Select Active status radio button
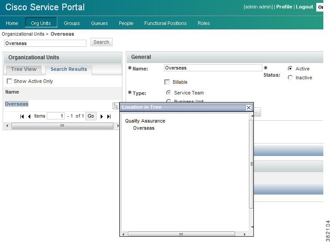Image resolution: width=330 pixels, height=242 pixels. (290, 69)
